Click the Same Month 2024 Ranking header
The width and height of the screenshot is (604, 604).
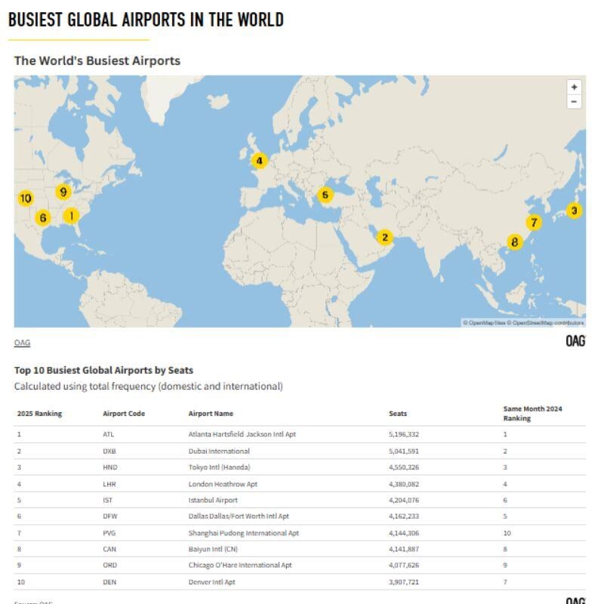[532, 414]
